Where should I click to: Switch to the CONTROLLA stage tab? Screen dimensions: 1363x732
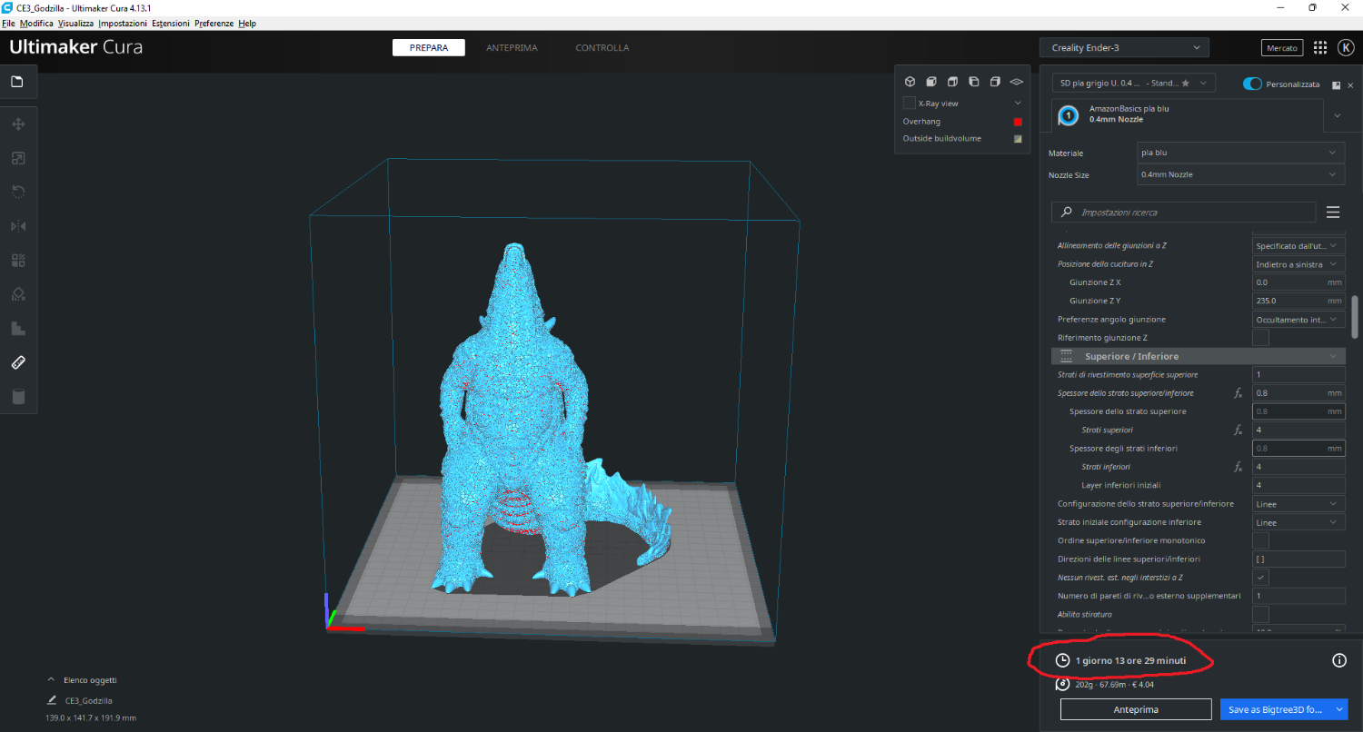[x=602, y=47]
